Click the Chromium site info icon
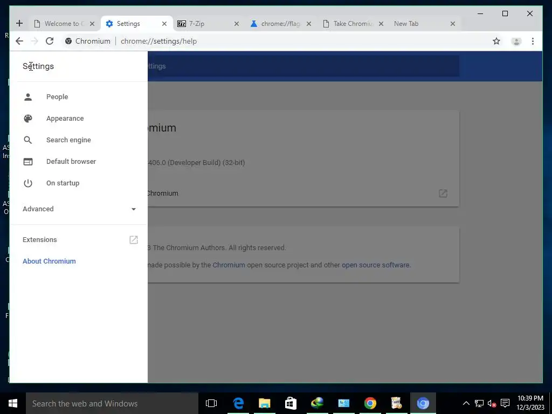 [68, 41]
